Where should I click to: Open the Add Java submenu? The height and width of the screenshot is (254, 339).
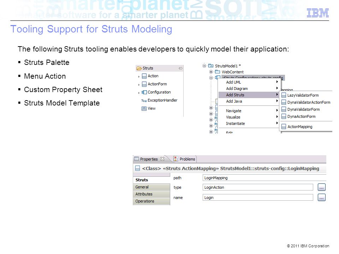pos(249,101)
